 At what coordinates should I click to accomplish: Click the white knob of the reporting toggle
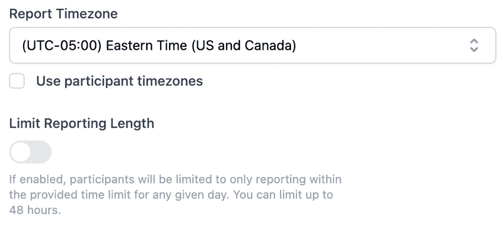point(20,151)
